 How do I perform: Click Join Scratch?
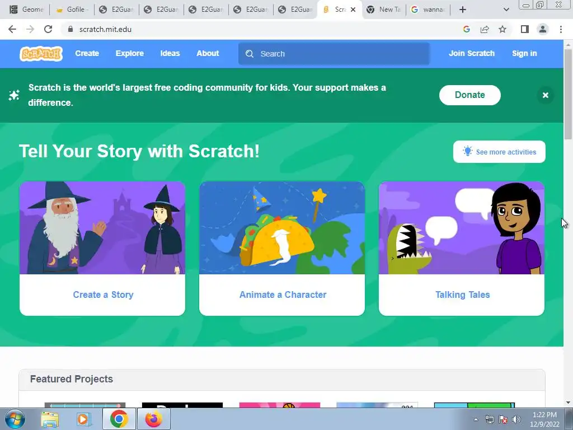click(471, 53)
